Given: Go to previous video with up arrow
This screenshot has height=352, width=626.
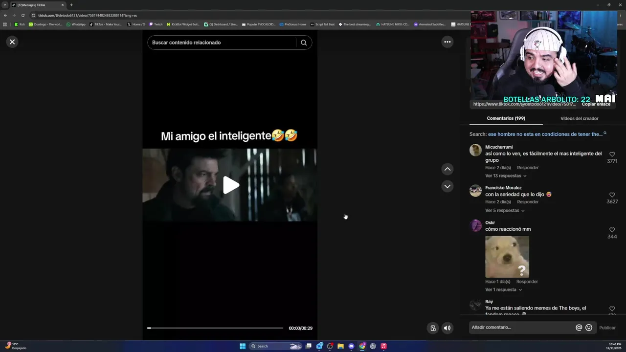Looking at the screenshot, I should (447, 169).
